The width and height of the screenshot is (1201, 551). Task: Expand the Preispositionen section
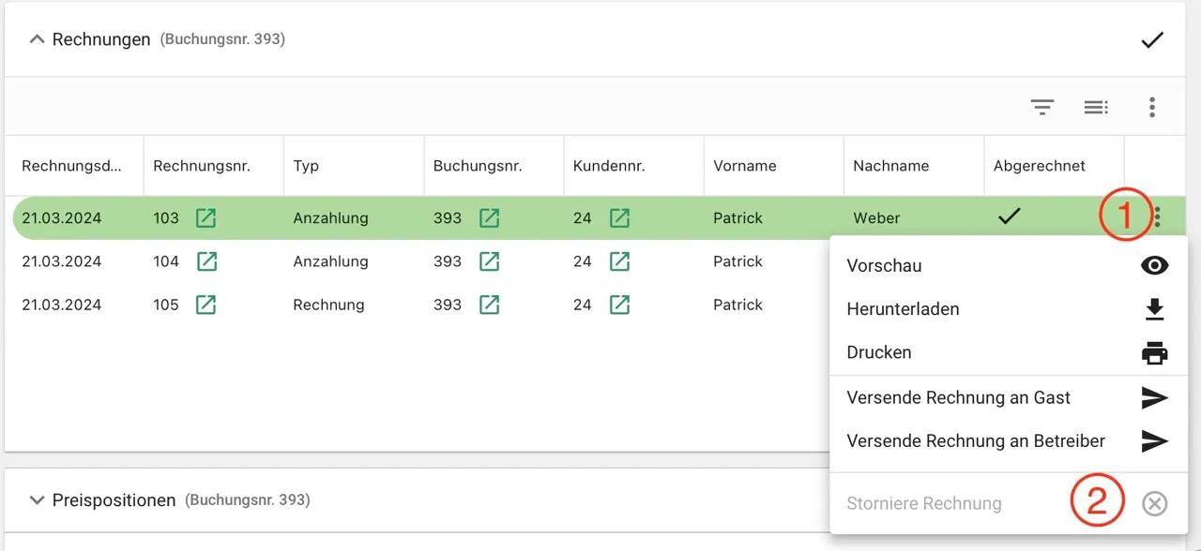[38, 500]
